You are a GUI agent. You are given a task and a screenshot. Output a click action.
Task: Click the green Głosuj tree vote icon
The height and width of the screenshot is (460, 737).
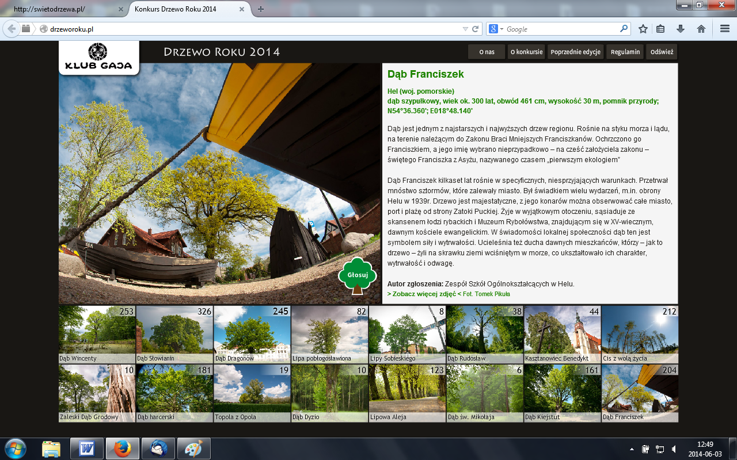tap(357, 275)
